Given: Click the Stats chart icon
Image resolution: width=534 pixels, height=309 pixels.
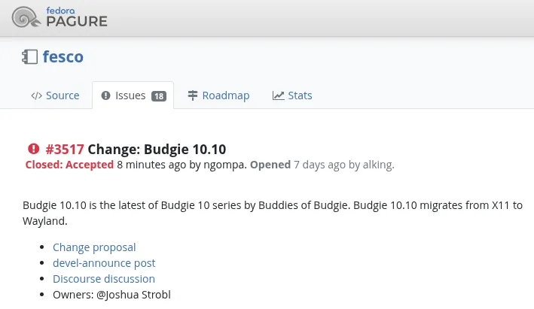Looking at the screenshot, I should point(278,95).
